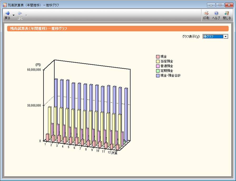Click the application icon in the title bar
This screenshot has height=181, width=236.
4,5
